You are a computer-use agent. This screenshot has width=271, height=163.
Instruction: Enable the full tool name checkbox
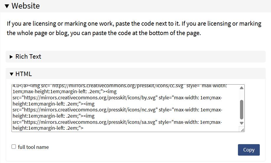coord(14,146)
